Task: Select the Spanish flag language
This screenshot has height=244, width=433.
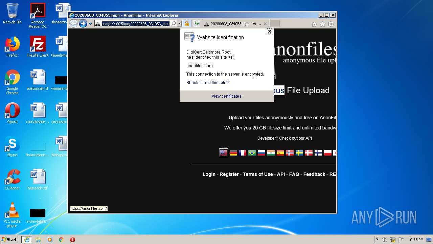Action: pos(280,153)
